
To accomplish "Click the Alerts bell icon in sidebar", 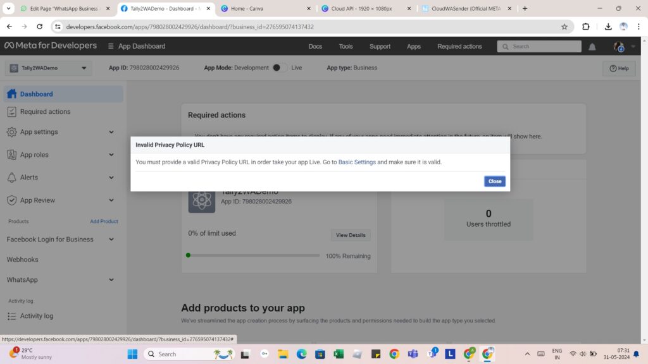I will click(11, 178).
